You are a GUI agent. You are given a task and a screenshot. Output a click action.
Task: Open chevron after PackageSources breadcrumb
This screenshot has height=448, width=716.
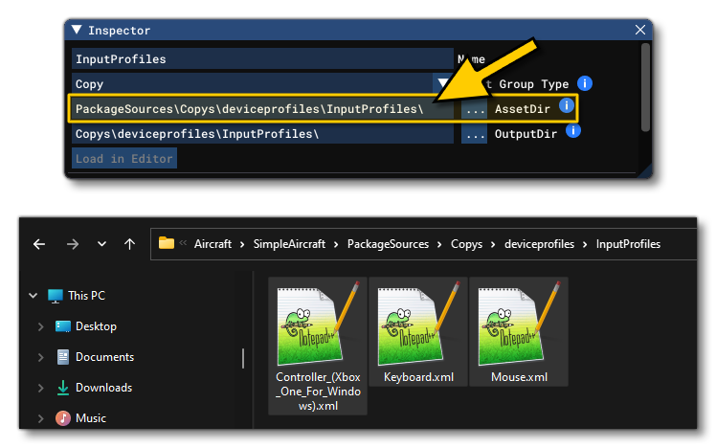pyautogui.click(x=439, y=245)
